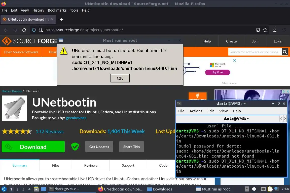
Task: Click the SourceForge search magnifier button
Action: coord(285,52)
